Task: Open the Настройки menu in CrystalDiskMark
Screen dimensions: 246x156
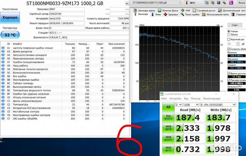Action: 175,98
